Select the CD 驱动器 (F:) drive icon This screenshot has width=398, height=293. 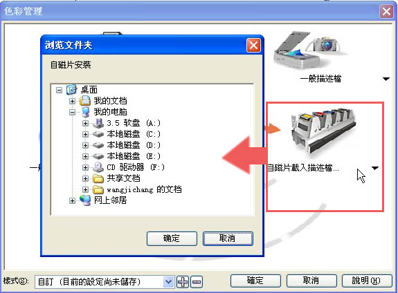pyautogui.click(x=98, y=167)
